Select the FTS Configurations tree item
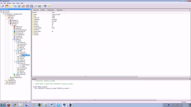191x107 pixels. pyautogui.click(x=21, y=30)
